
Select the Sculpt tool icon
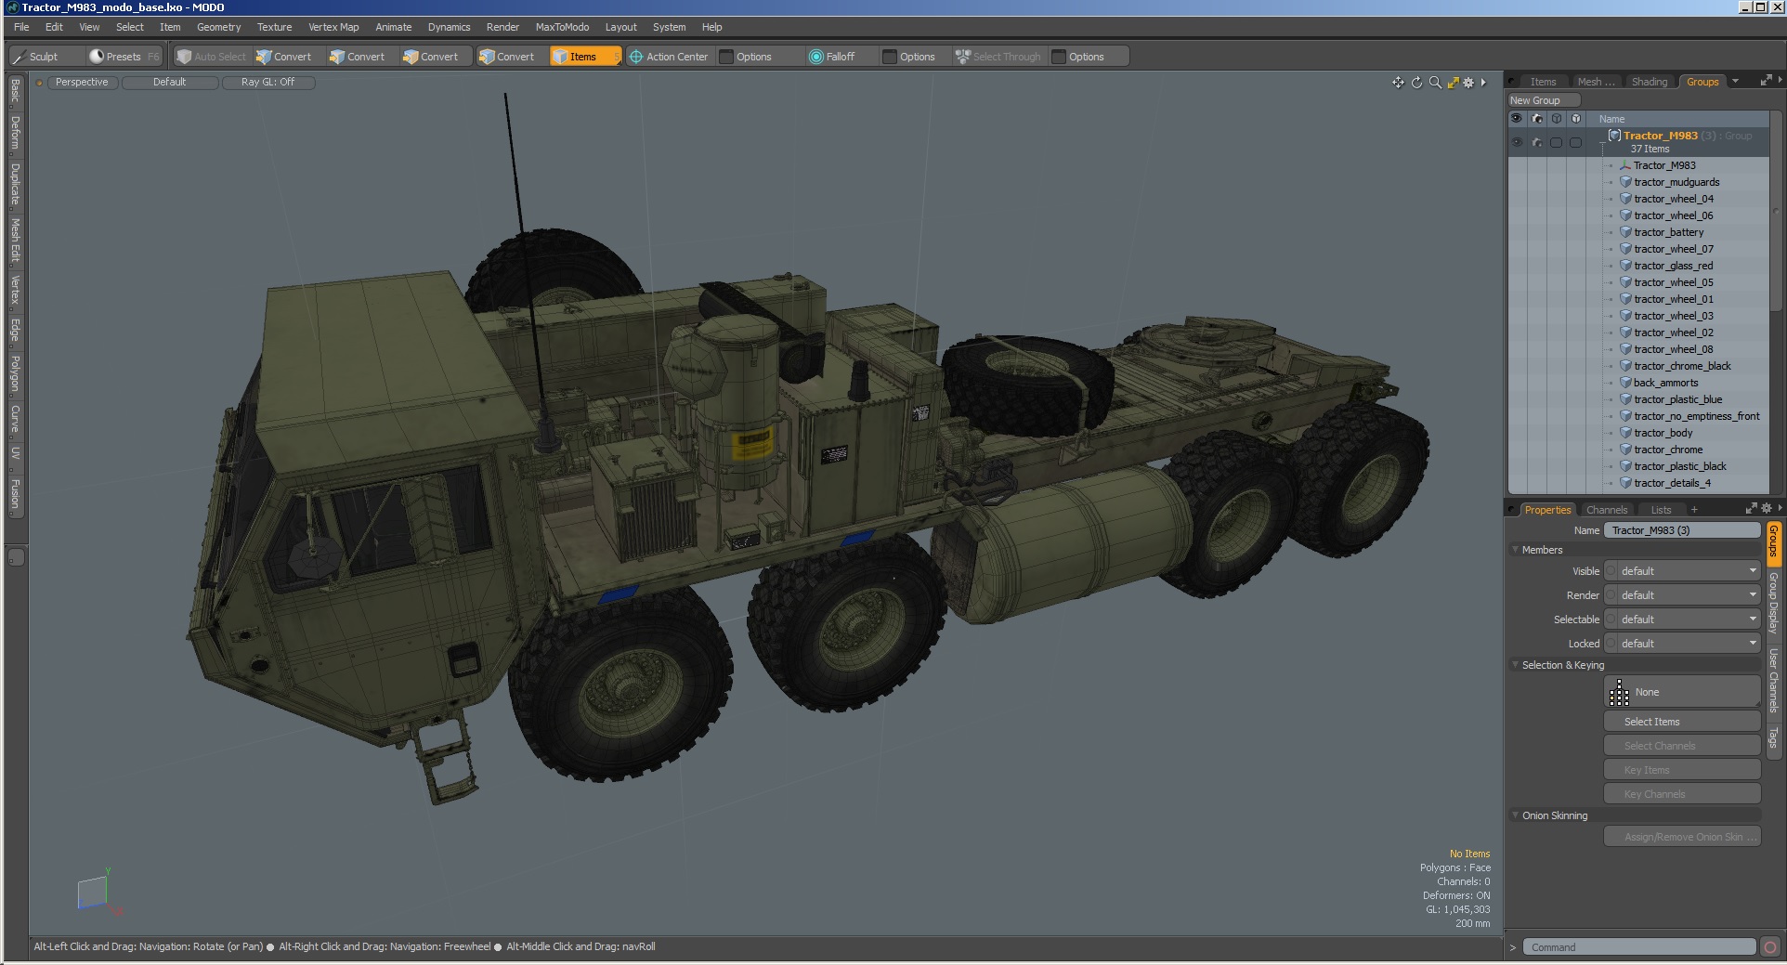click(x=19, y=57)
